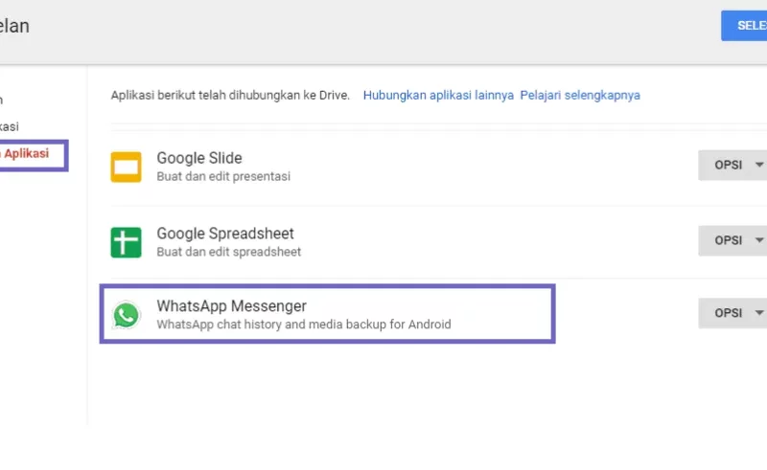Click 'Buat dan edit spreadsheet' description
The height and width of the screenshot is (470, 767).
[x=229, y=252]
